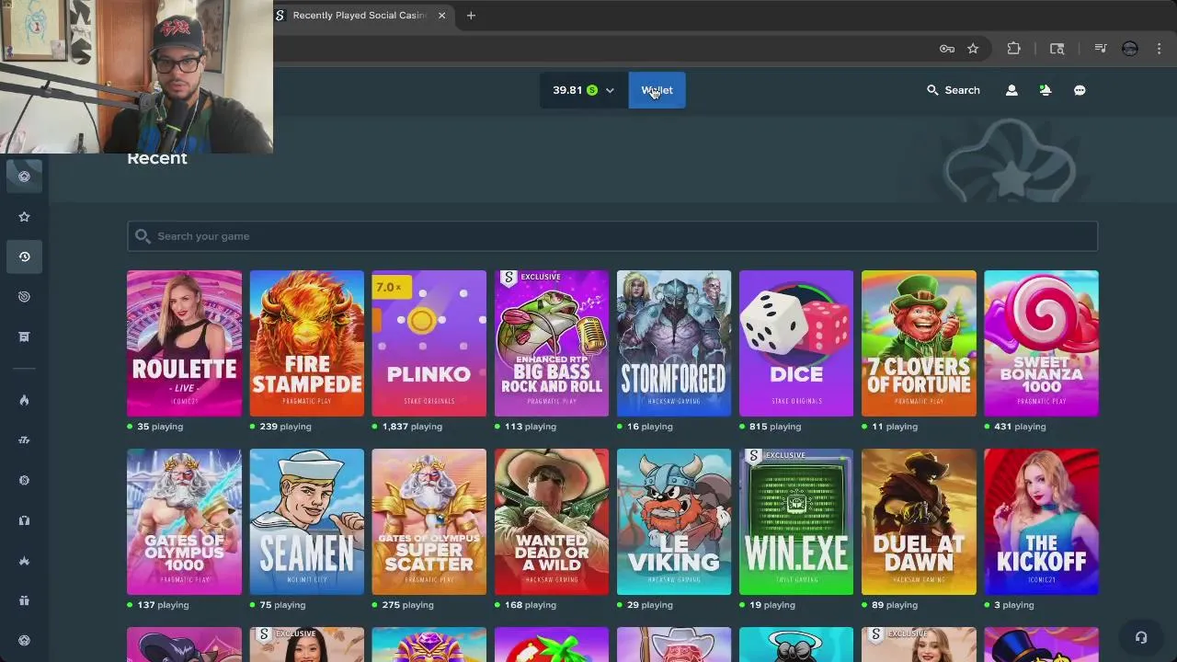Open the Le Viking game
This screenshot has width=1177, height=662.
tap(674, 521)
